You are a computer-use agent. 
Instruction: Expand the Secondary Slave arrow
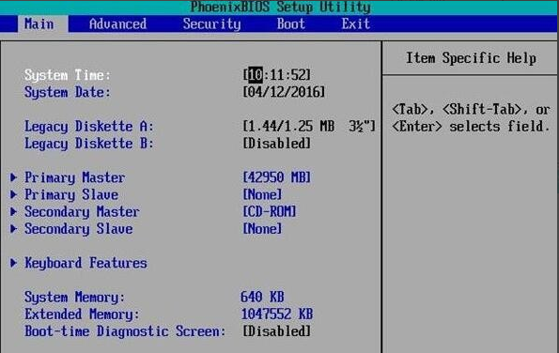tap(13, 229)
